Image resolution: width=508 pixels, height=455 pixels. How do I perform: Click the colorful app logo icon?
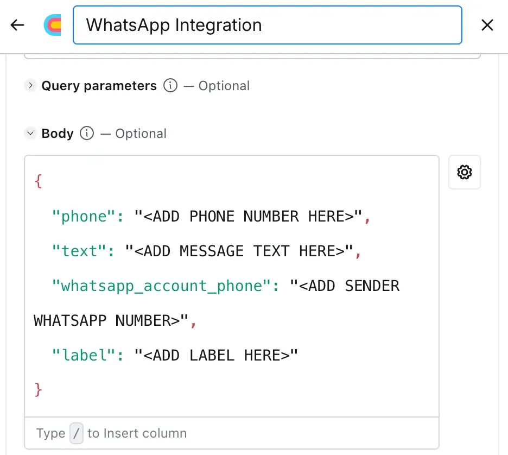click(x=53, y=25)
